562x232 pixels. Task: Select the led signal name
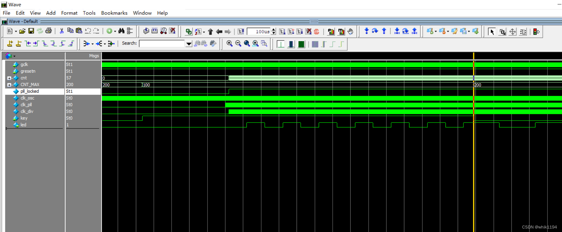23,125
